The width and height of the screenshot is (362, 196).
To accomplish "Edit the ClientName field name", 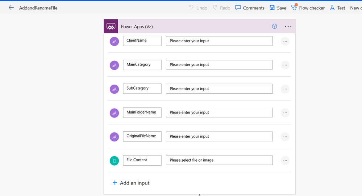I will tap(142, 41).
